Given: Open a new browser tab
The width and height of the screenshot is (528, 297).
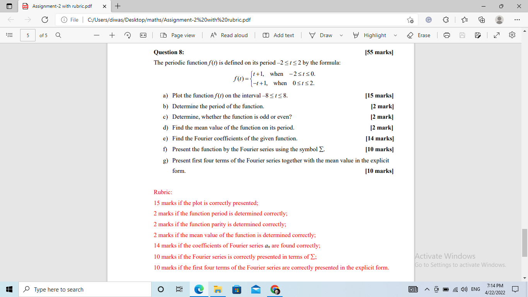Looking at the screenshot, I should pyautogui.click(x=118, y=6).
